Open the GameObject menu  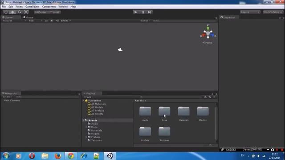pyautogui.click(x=33, y=7)
